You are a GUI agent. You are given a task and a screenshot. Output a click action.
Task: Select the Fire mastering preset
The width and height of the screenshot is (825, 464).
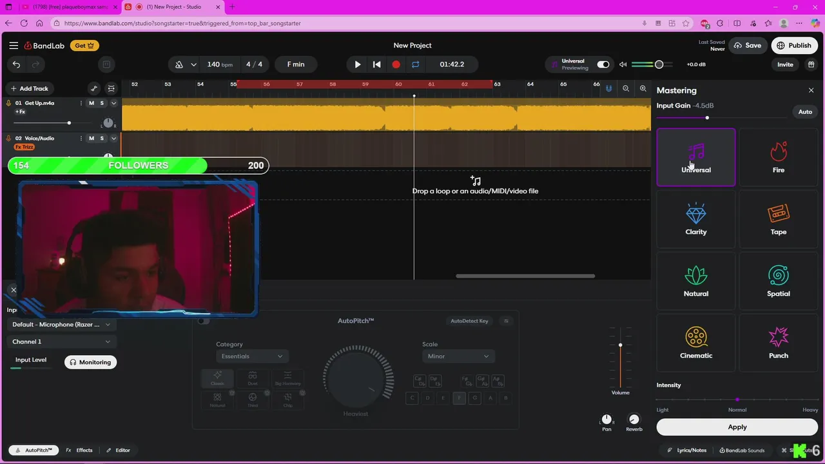tap(779, 157)
